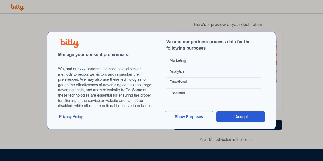Choose the Functional purpose row
This screenshot has width=323, height=161.
[x=214, y=82]
